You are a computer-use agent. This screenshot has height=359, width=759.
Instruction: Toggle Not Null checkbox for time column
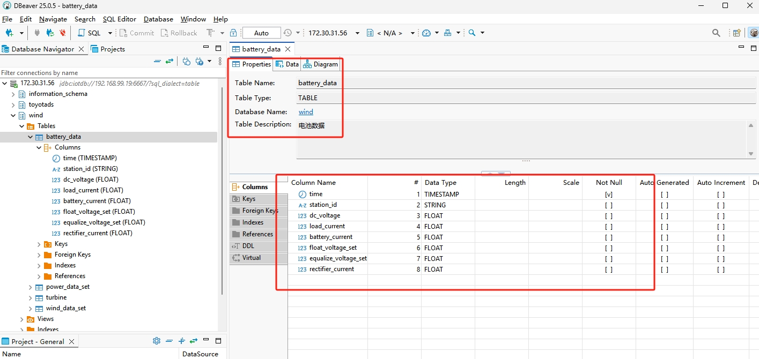point(608,195)
